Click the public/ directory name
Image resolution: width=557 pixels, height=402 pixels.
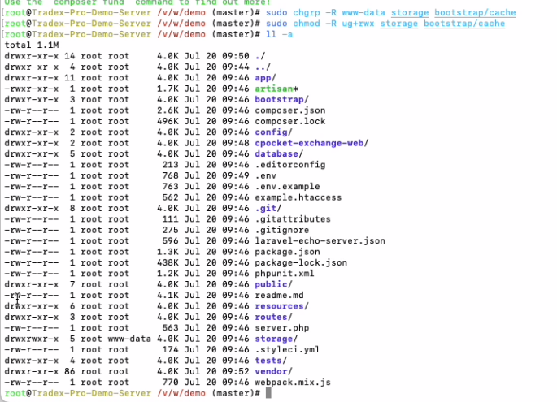click(273, 285)
